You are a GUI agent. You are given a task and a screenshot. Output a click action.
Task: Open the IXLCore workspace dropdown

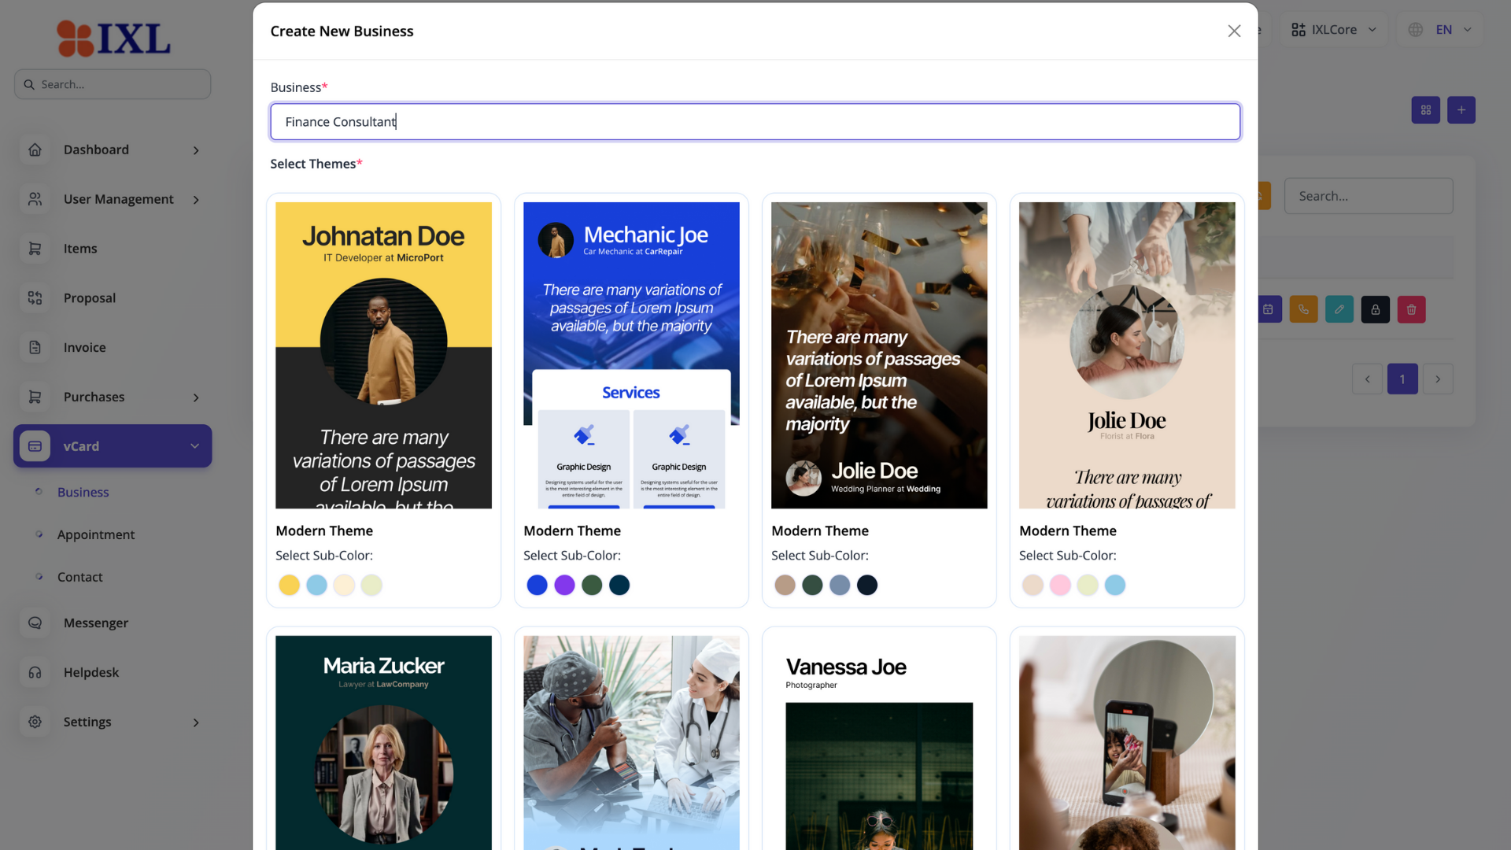click(1334, 30)
